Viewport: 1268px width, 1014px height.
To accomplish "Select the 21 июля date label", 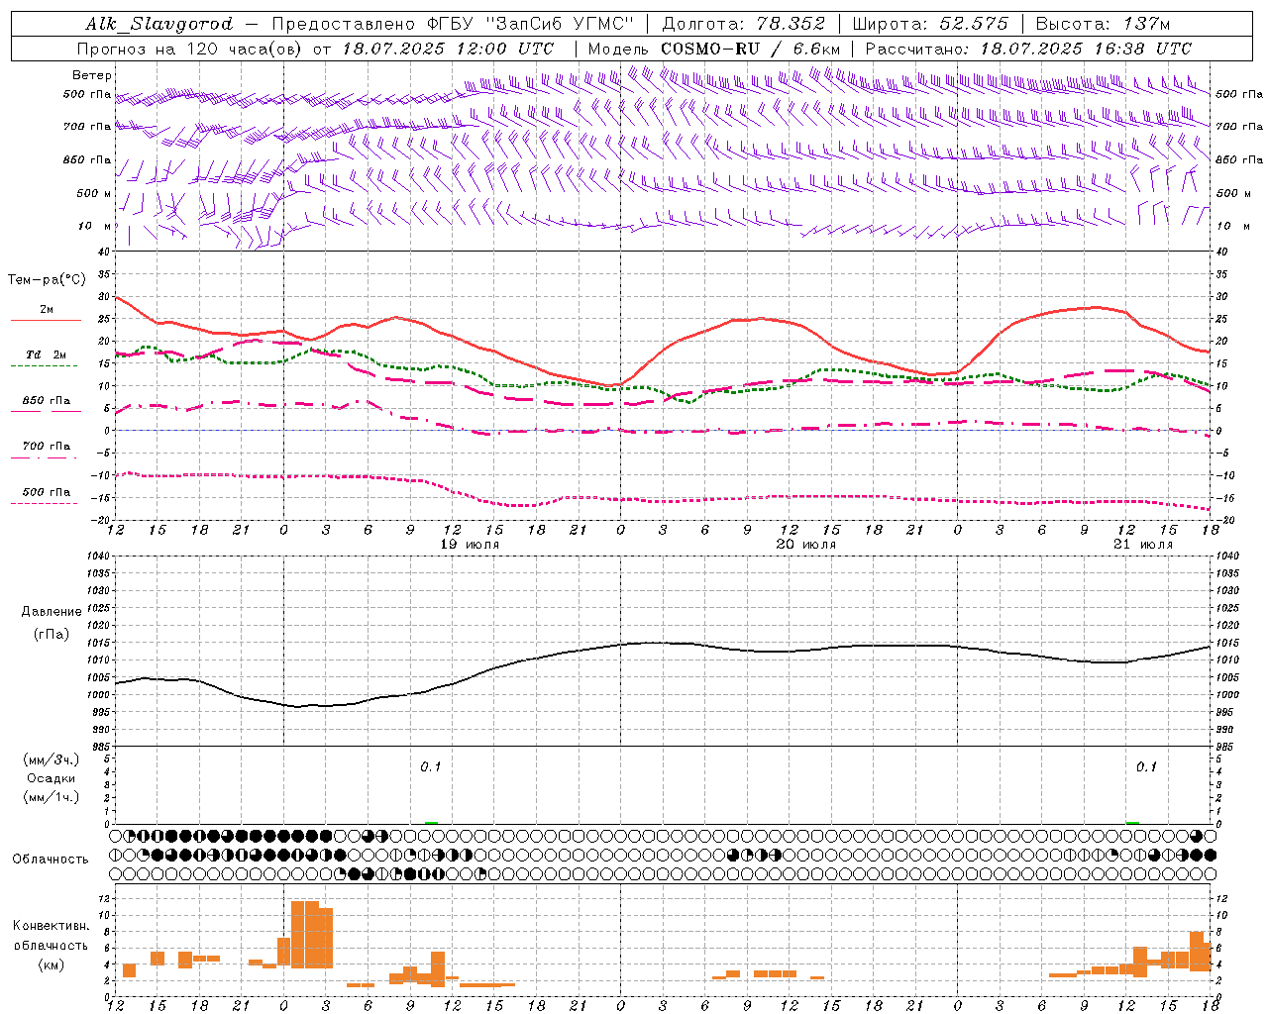I will point(1143,545).
